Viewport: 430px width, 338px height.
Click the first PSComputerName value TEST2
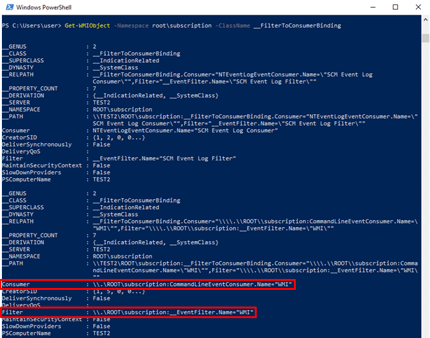(101, 180)
